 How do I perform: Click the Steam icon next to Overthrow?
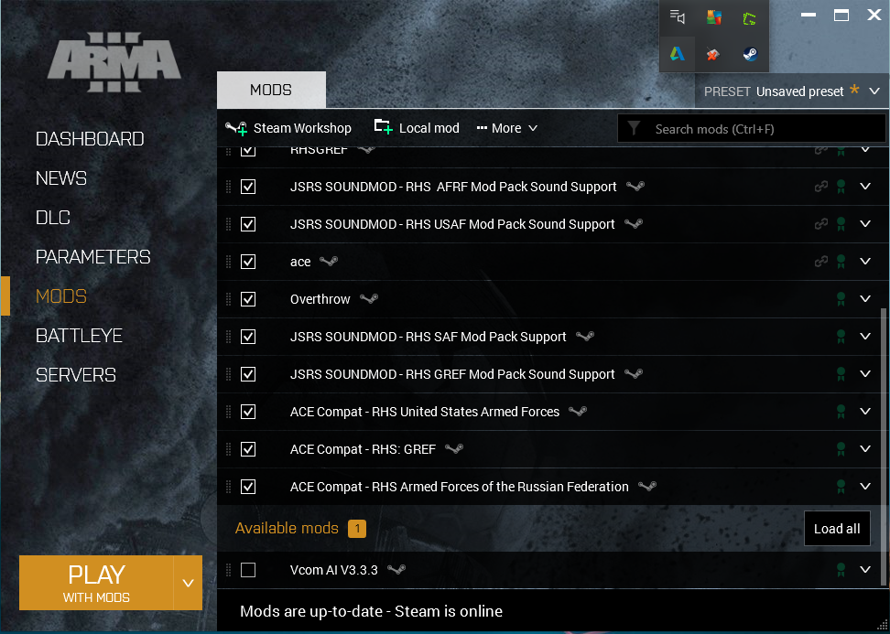tap(369, 299)
